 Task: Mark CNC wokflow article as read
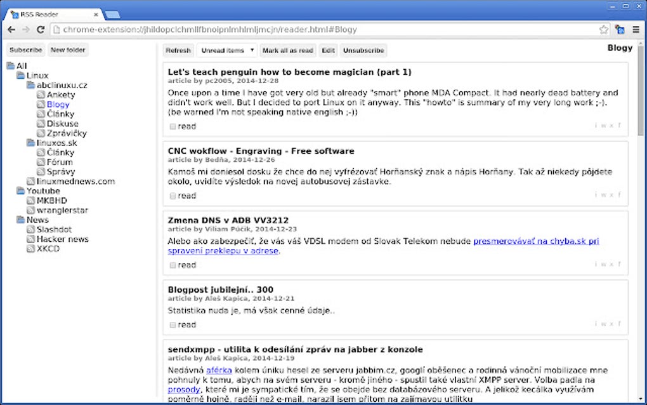[x=172, y=196]
